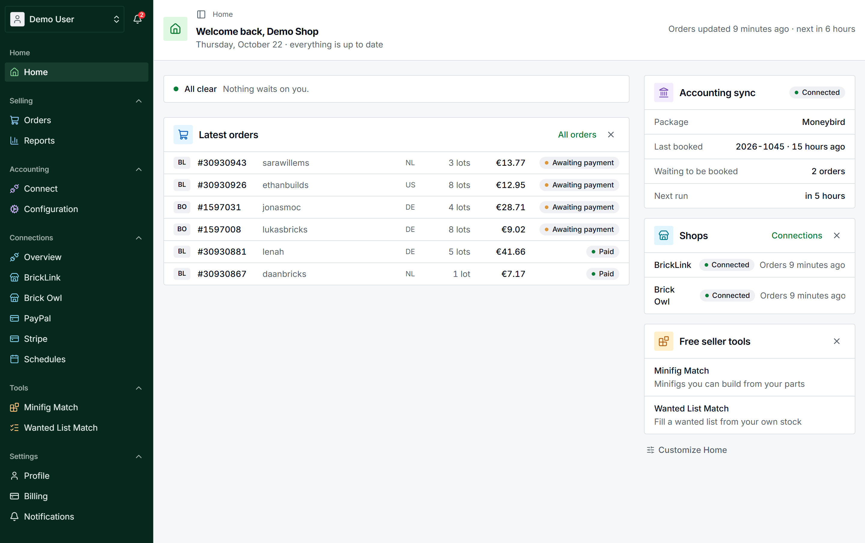Open order #1597031 from jonasmoc
The image size is (865, 543).
(x=396, y=207)
